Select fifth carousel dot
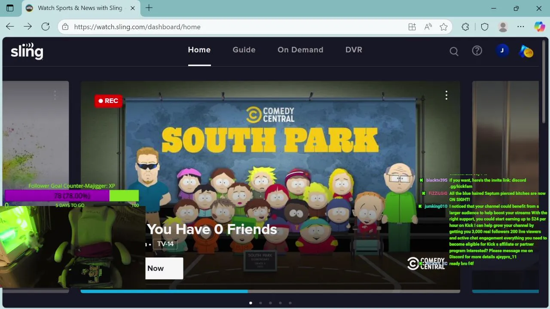 [x=290, y=303]
